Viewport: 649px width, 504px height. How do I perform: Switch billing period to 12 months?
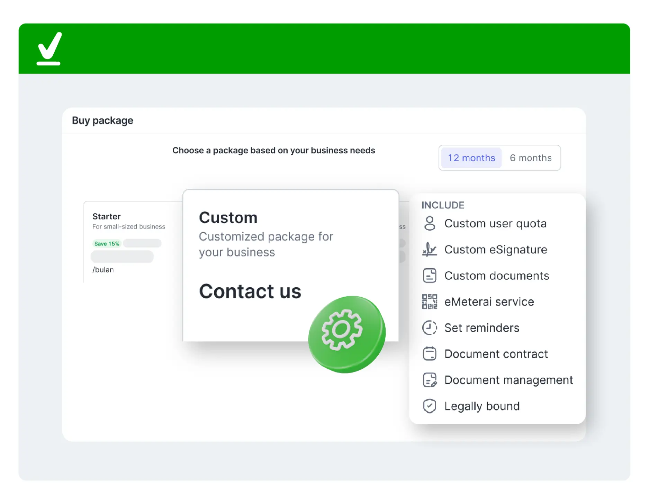click(471, 158)
